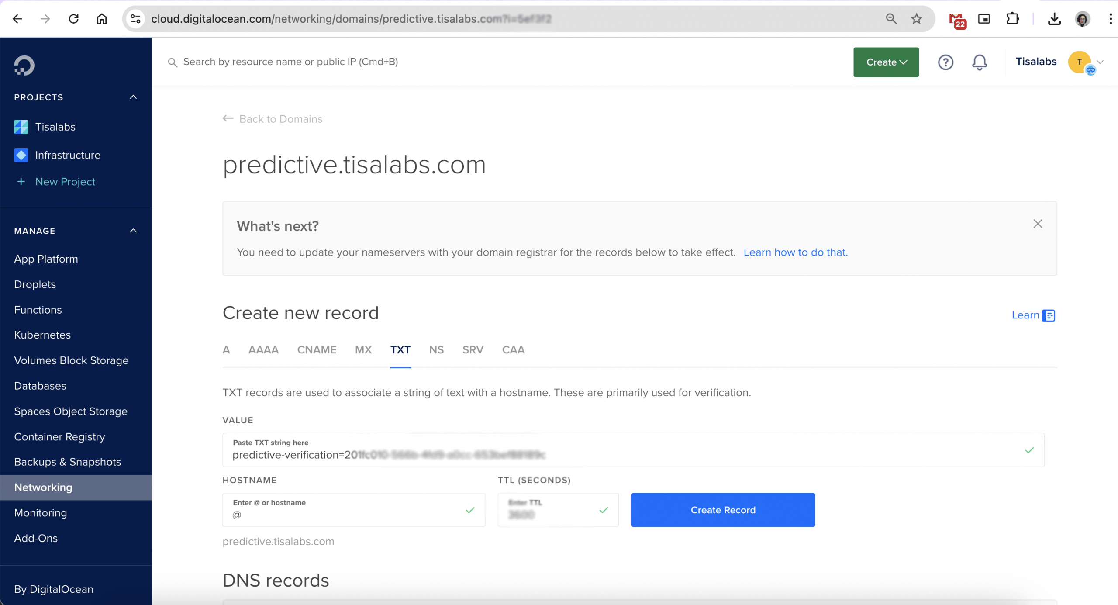Image resolution: width=1118 pixels, height=605 pixels.
Task: Go to browser home page
Action: pyautogui.click(x=102, y=19)
